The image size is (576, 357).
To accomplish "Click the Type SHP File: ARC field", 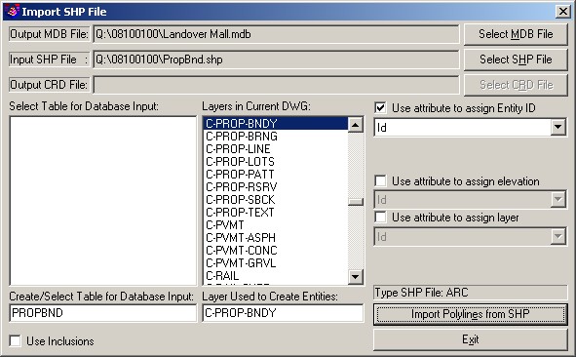I will [471, 293].
